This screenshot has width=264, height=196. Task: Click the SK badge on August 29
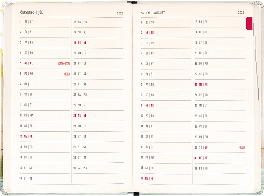click(242, 147)
